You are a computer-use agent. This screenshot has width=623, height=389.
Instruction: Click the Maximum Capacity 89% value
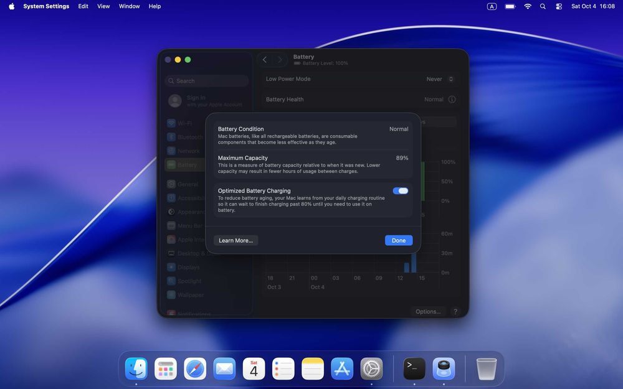402,158
